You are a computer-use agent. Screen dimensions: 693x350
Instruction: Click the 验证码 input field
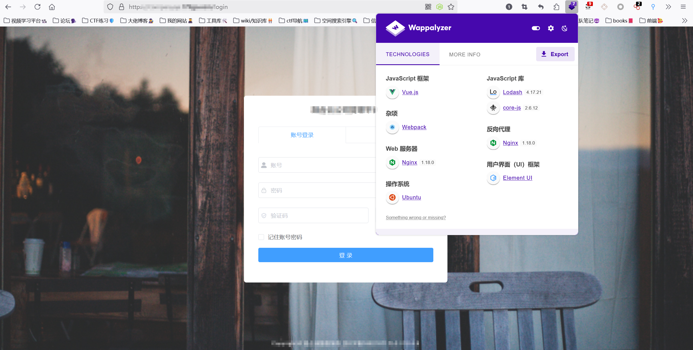click(313, 216)
